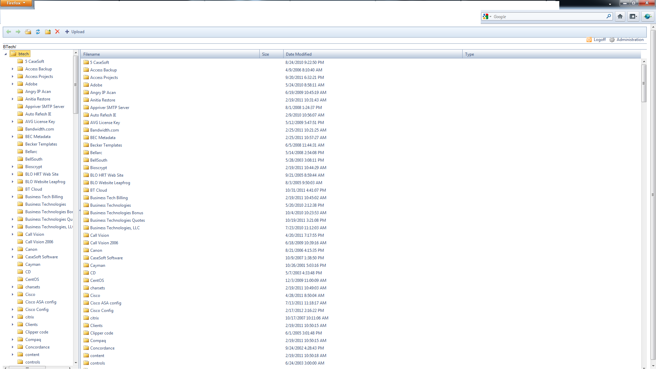Click the Logoff link

(599, 40)
